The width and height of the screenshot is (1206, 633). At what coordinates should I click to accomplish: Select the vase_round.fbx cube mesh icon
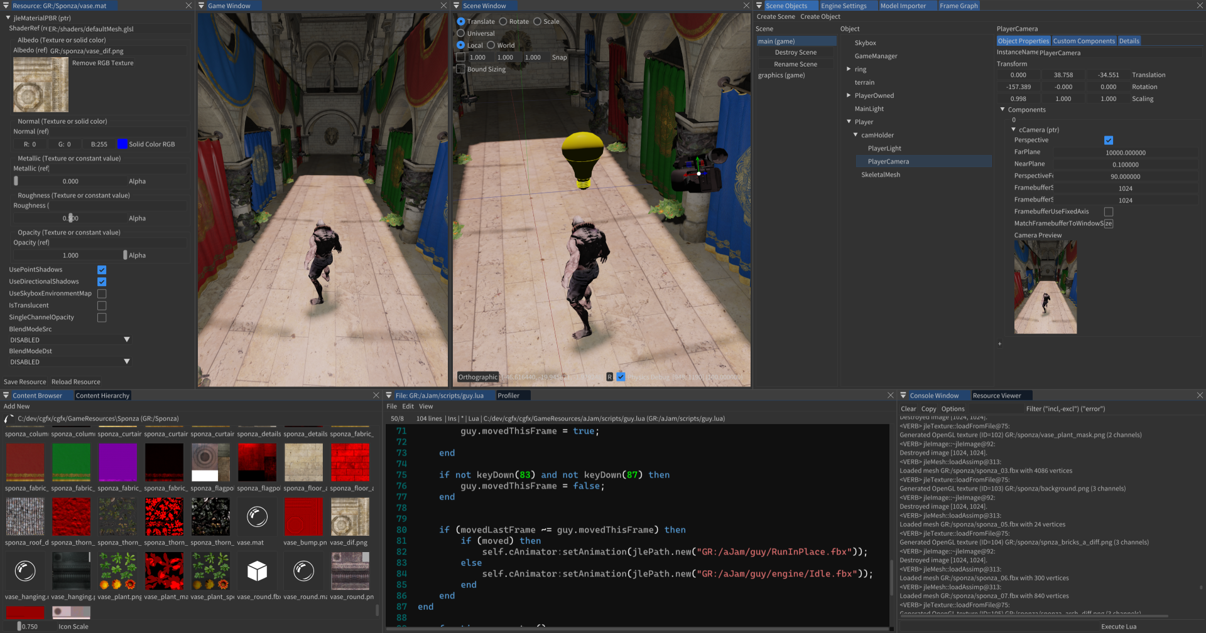click(257, 571)
